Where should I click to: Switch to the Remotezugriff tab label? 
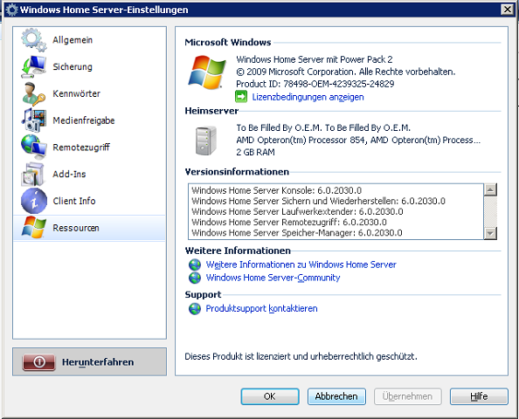click(81, 148)
